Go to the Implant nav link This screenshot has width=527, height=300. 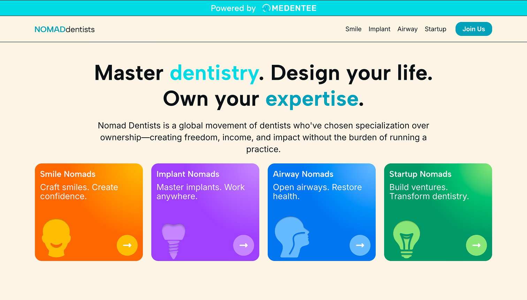click(379, 29)
